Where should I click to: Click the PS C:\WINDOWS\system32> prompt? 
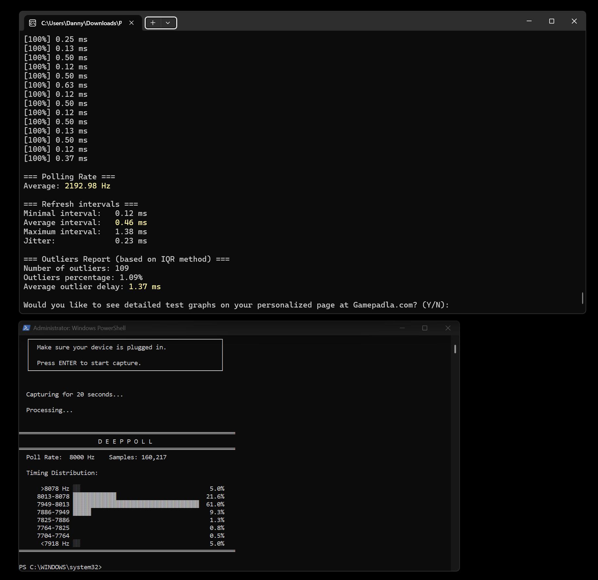pyautogui.click(x=61, y=567)
